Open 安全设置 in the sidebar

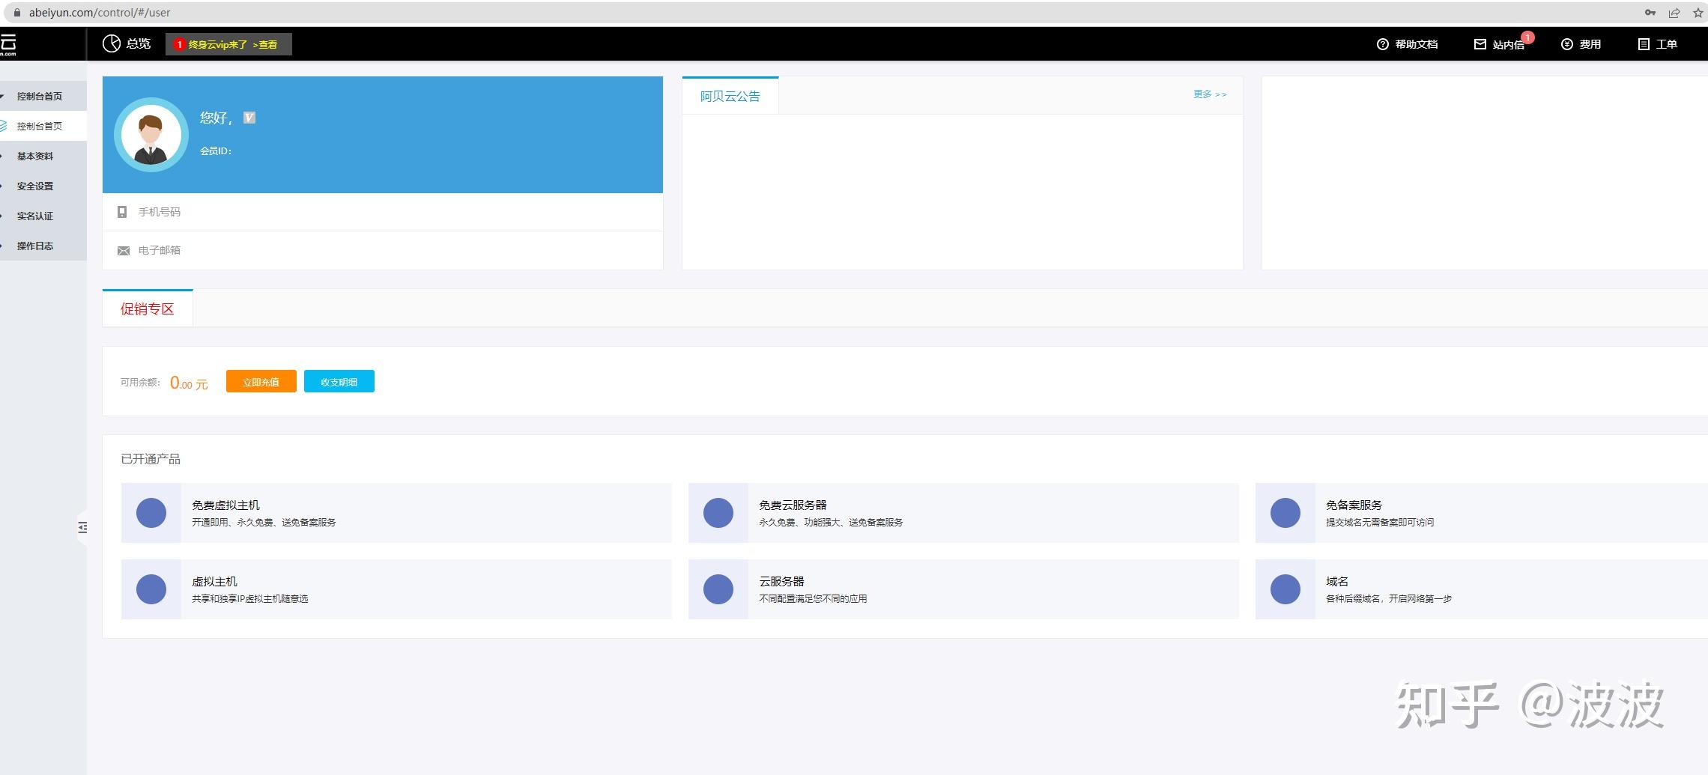pyautogui.click(x=43, y=186)
